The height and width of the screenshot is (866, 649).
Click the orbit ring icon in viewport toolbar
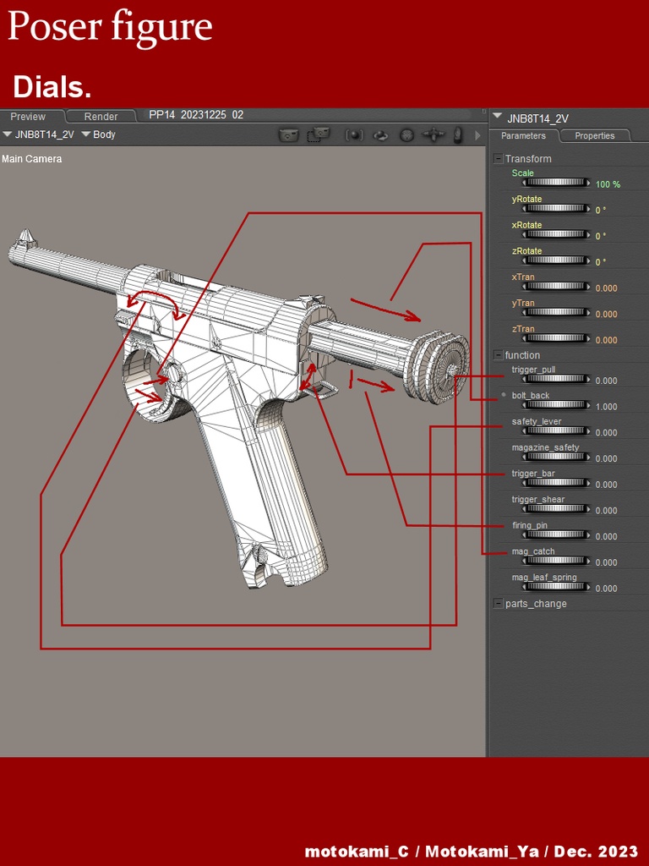[381, 134]
